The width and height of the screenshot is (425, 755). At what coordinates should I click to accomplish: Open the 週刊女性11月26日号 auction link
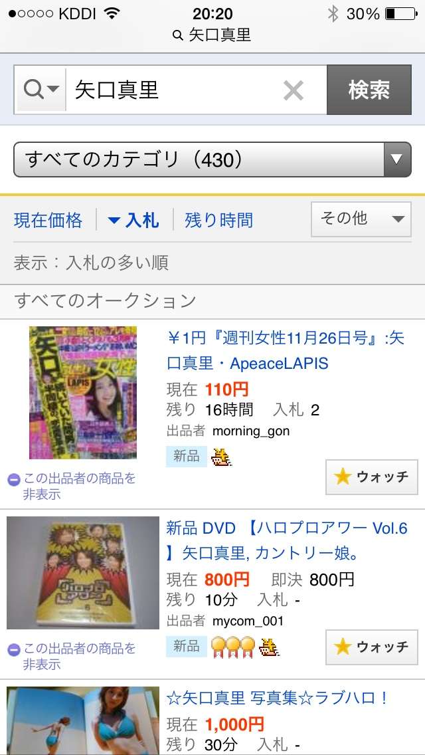(x=286, y=350)
